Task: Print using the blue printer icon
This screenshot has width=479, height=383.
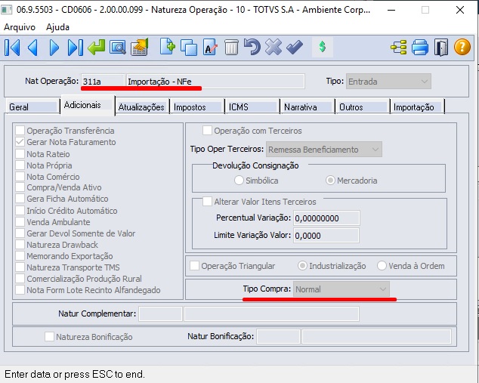Action: coord(420,48)
